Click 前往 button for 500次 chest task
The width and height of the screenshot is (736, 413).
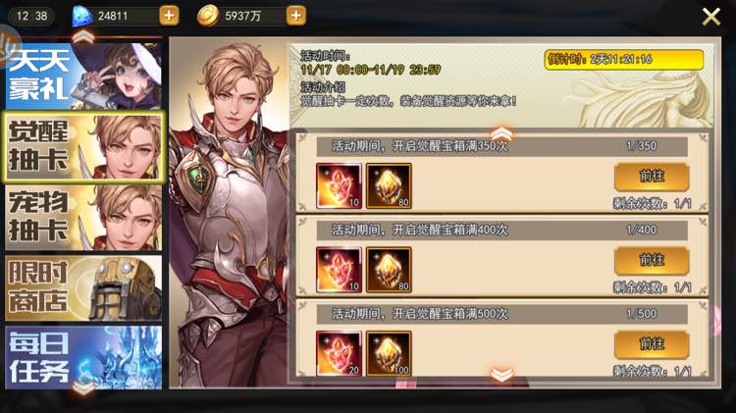tap(652, 344)
